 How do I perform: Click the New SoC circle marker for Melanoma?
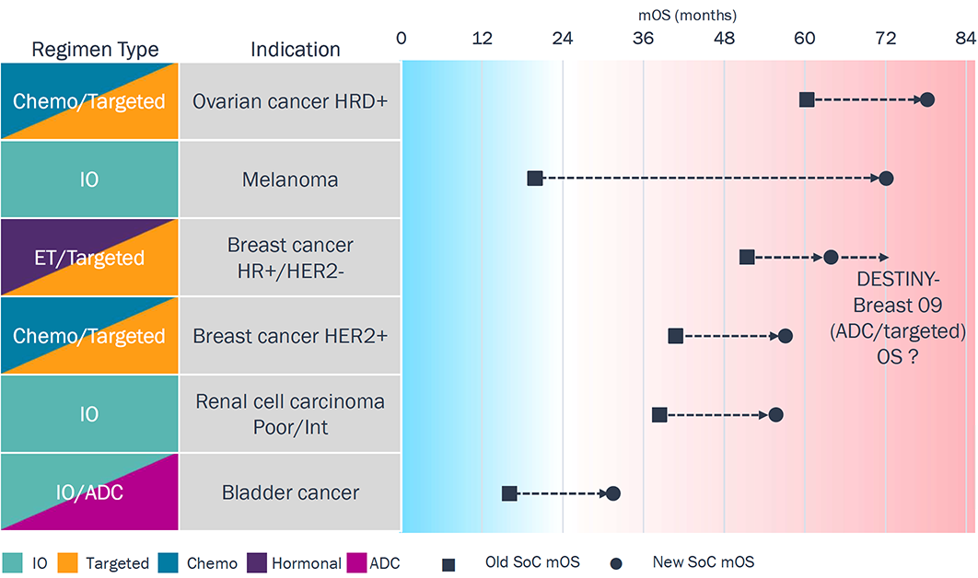coord(886,179)
